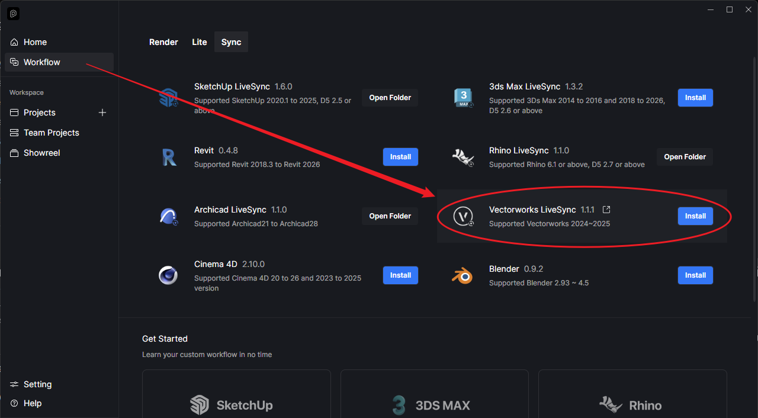This screenshot has height=418, width=758.
Task: Open the SketchUp workflow card
Action: 236,394
